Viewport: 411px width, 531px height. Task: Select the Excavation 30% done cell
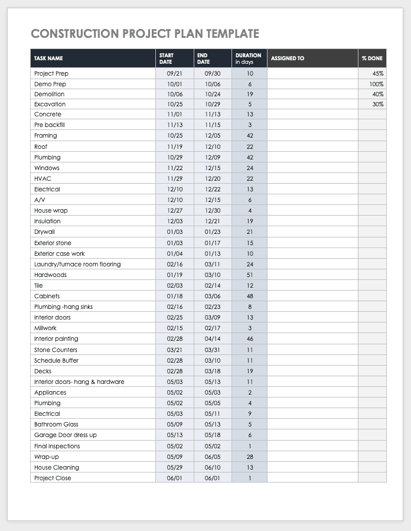click(377, 104)
